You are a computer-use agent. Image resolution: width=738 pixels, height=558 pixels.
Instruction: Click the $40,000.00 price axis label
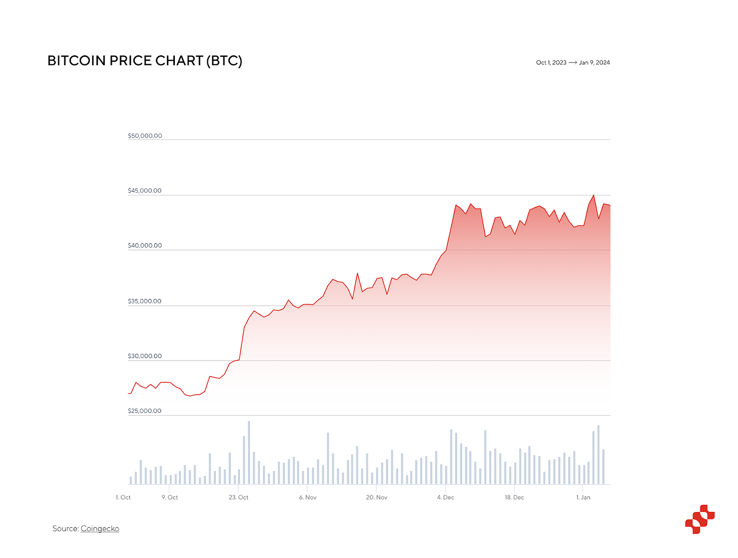(x=145, y=246)
